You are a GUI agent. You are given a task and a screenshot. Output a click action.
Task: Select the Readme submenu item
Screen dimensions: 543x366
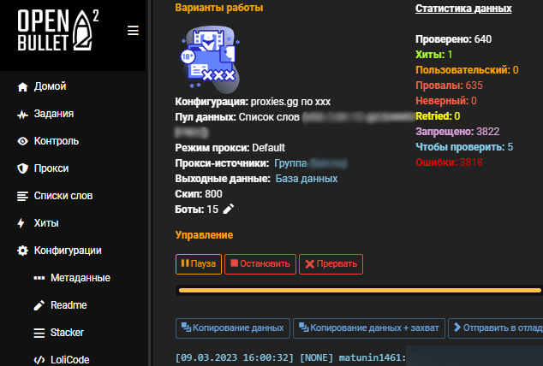(69, 304)
